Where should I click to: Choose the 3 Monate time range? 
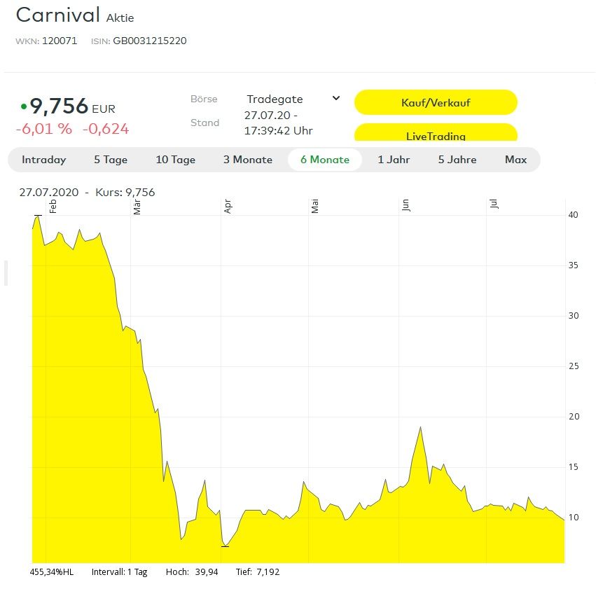click(x=247, y=160)
